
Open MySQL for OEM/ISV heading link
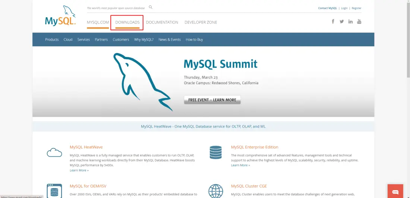point(88,186)
